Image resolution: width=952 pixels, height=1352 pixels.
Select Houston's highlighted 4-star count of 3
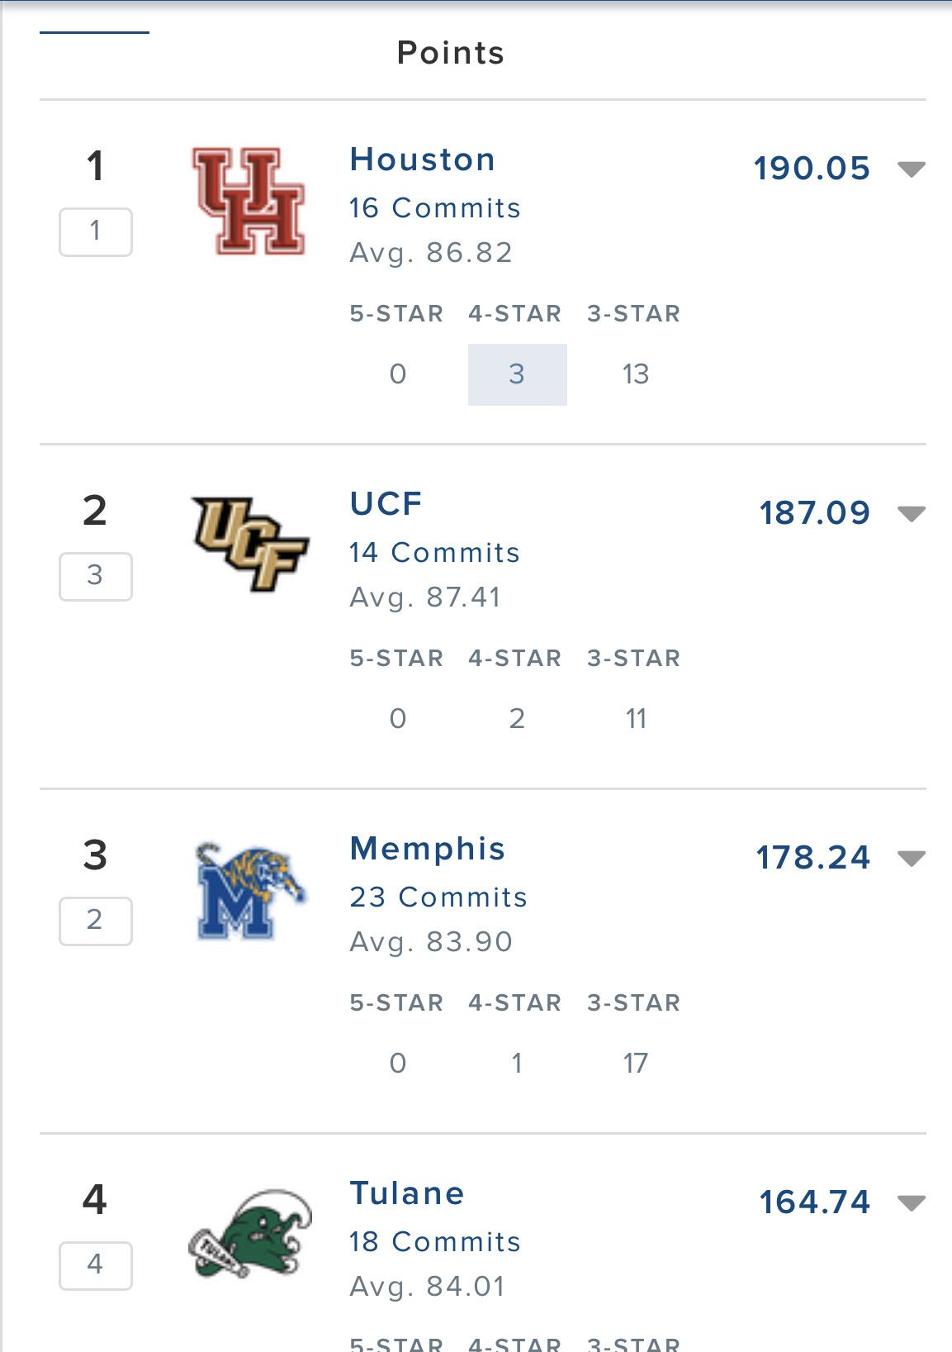coord(518,374)
